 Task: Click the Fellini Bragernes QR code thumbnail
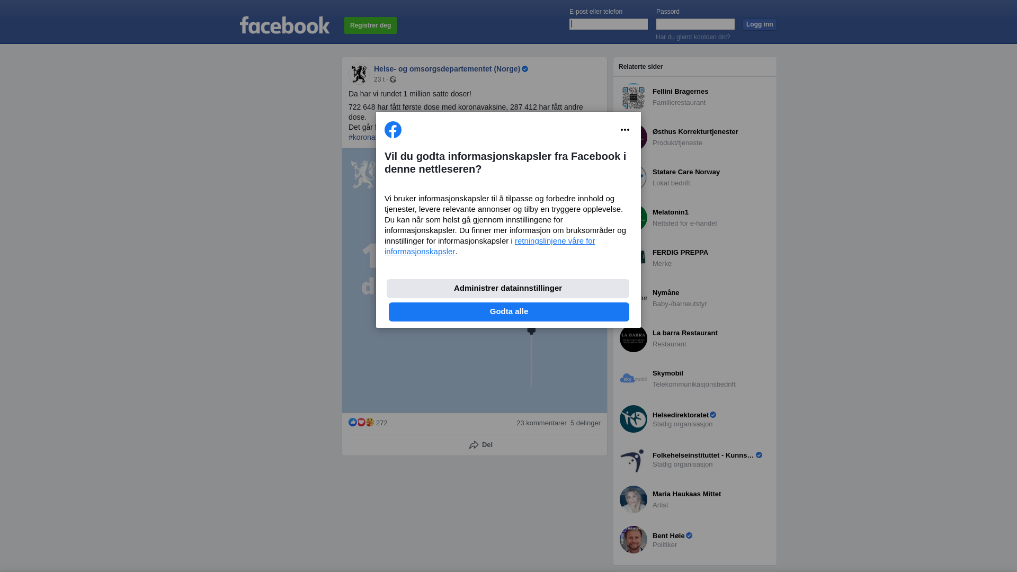point(634,97)
